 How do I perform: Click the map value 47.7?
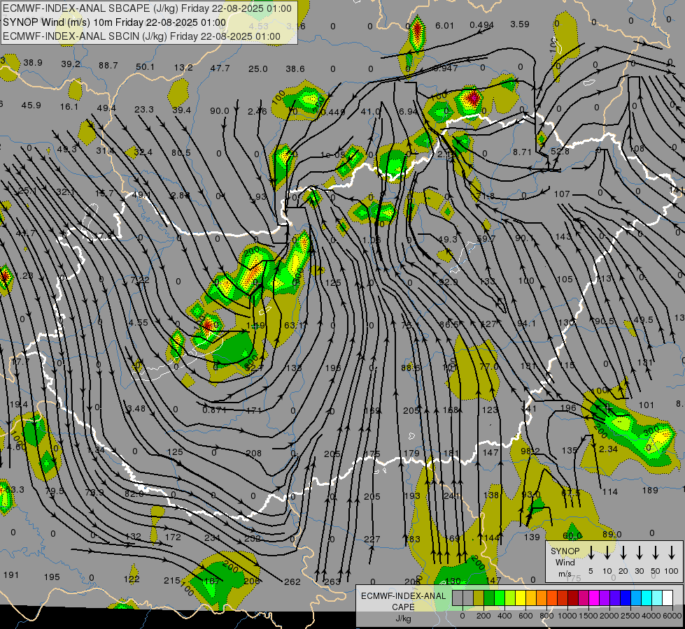tap(220, 68)
